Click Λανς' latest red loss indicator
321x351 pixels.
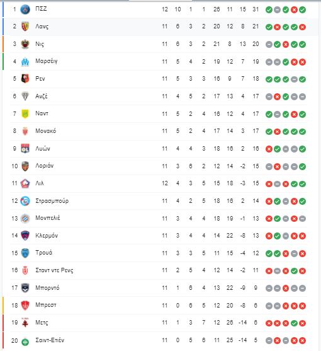pyautogui.click(x=302, y=27)
